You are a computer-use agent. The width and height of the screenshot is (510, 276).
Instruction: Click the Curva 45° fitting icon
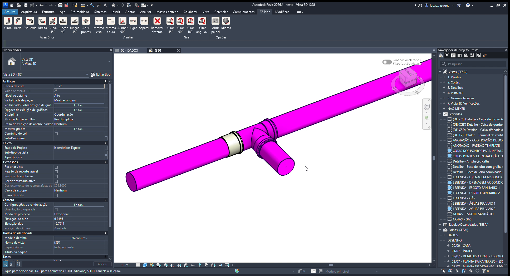[x=52, y=21]
